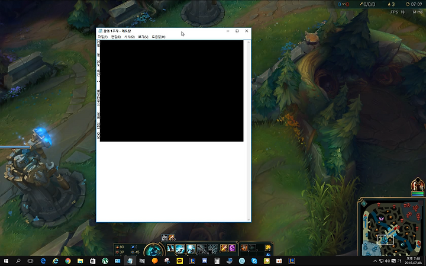Click the scrollbar down arrow in Notepad

click(248, 219)
